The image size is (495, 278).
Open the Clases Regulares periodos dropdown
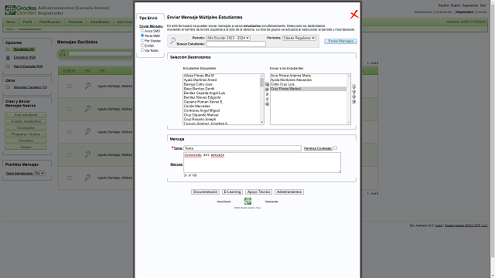299,38
